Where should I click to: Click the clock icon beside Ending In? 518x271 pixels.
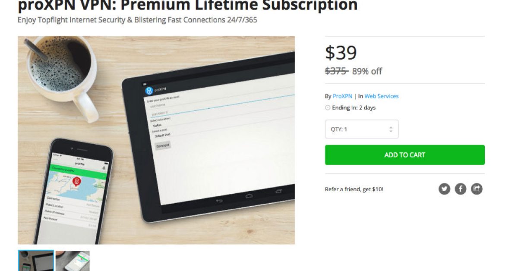328,108
